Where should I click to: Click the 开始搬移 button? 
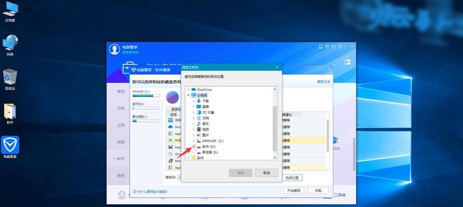click(x=294, y=190)
